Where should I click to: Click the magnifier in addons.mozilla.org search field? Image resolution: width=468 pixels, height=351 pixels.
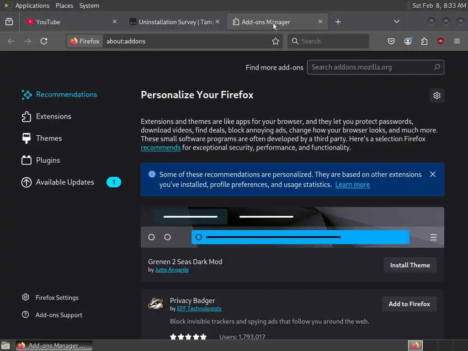click(437, 67)
